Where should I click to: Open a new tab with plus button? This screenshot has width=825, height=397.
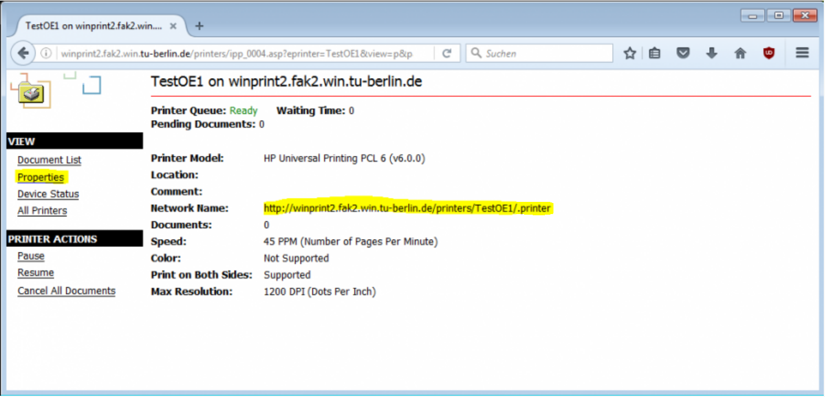tap(199, 26)
